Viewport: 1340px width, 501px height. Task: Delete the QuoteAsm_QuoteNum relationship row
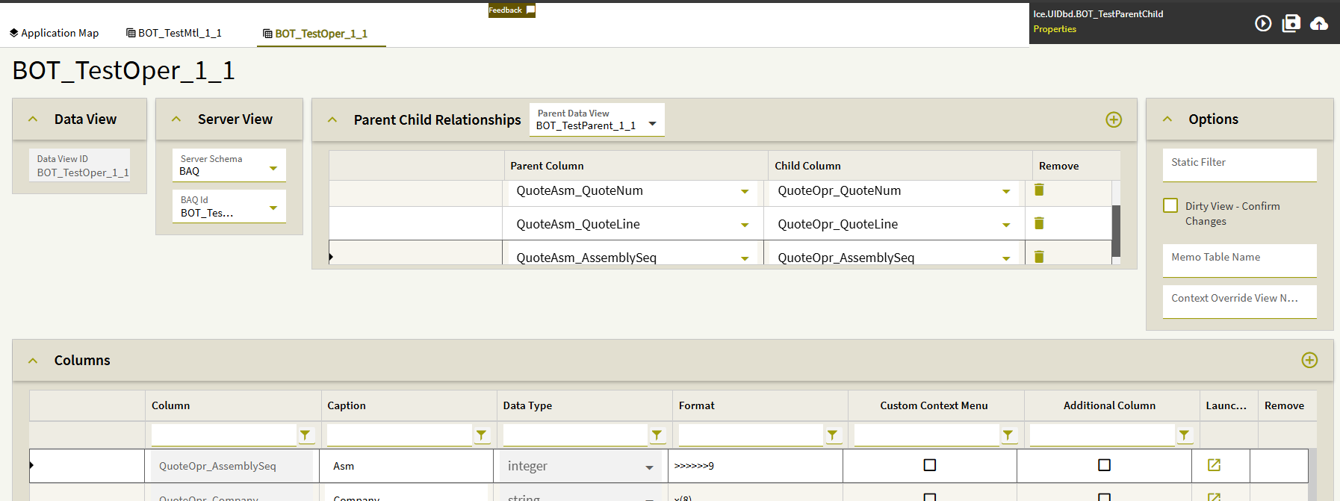[x=1039, y=190]
